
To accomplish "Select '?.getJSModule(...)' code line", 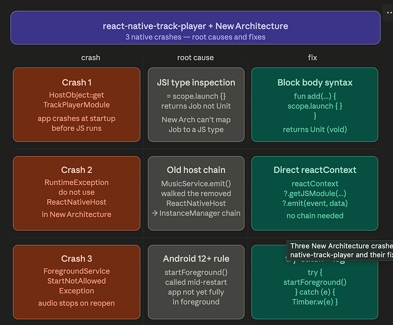I will click(x=315, y=194).
